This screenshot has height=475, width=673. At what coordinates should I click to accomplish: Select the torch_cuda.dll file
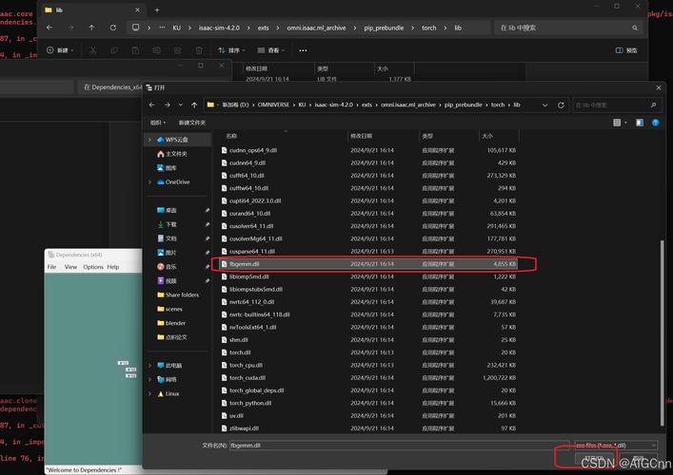click(x=247, y=377)
